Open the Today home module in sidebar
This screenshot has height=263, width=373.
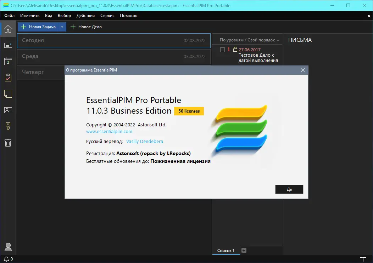8,29
